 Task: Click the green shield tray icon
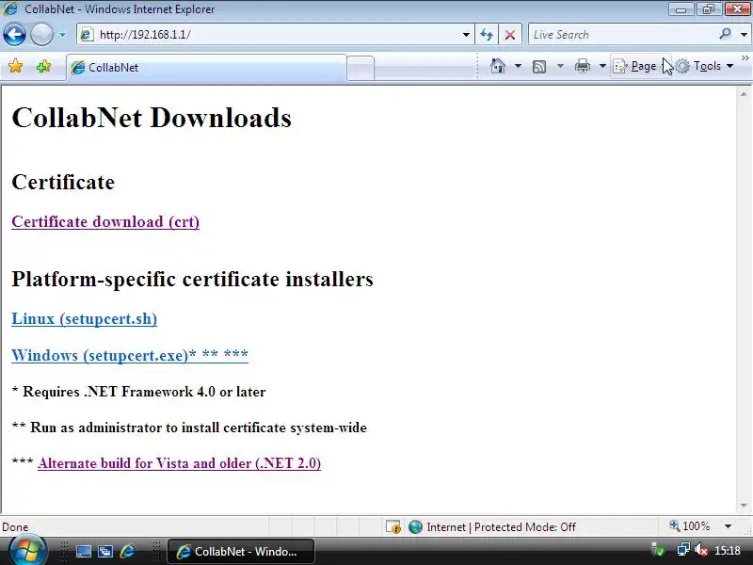click(658, 550)
